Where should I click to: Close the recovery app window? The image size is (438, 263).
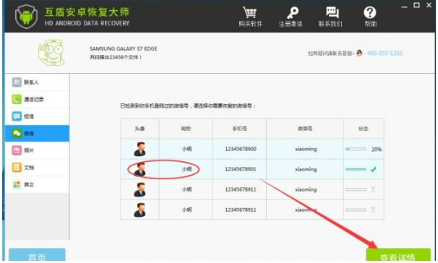(429, 5)
